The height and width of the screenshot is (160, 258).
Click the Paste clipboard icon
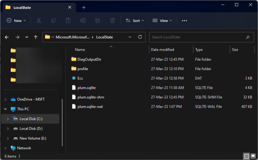point(68,21)
